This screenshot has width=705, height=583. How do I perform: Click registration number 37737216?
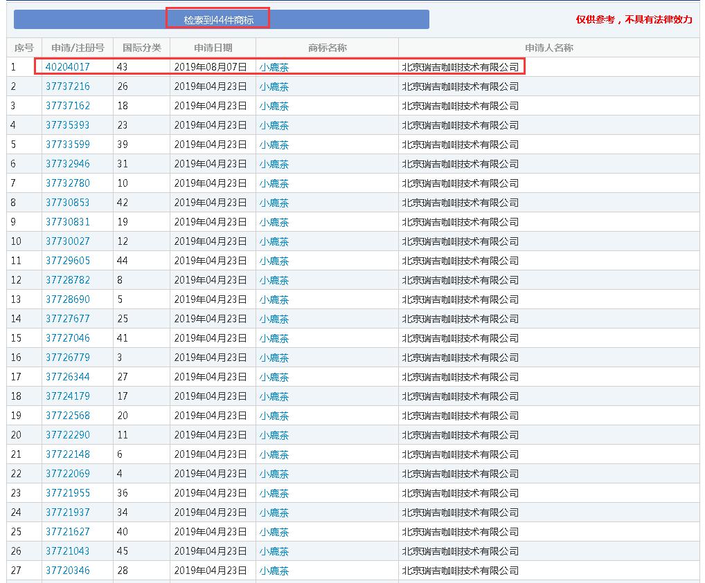pos(67,86)
